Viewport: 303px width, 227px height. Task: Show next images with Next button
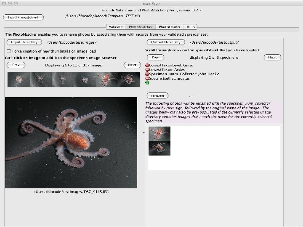click(132, 65)
